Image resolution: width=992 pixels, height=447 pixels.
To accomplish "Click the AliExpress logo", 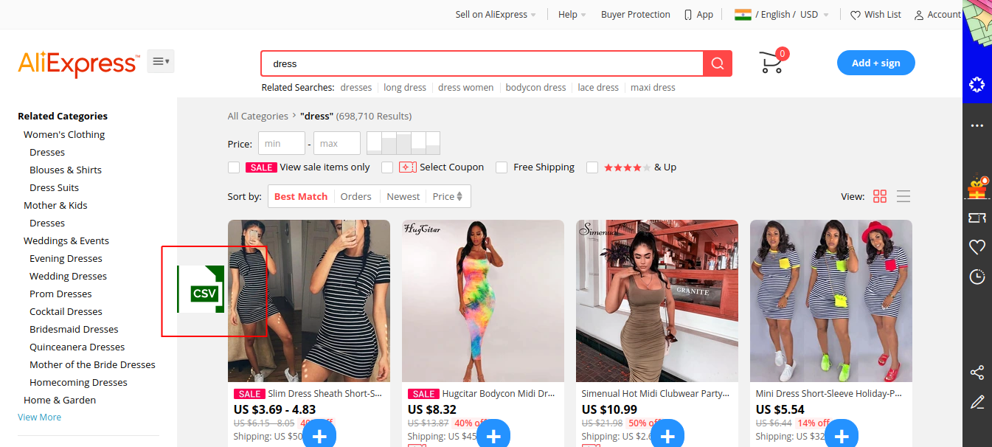I will 77,63.
